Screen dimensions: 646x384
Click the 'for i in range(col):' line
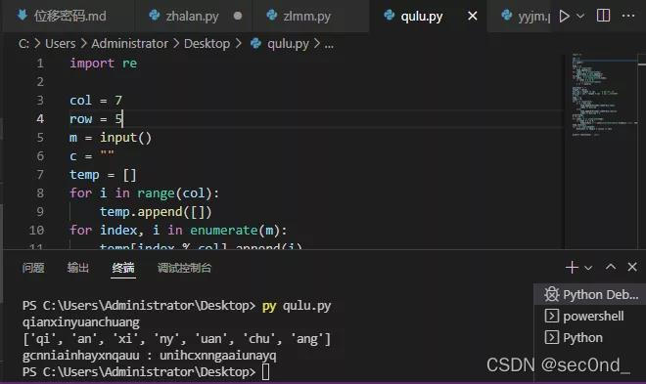145,193
